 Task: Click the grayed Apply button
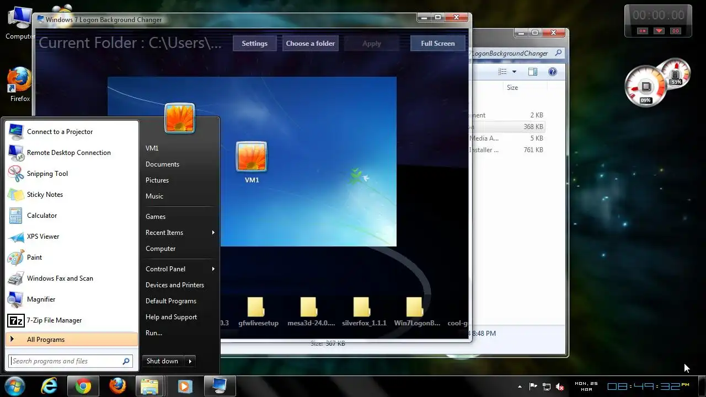371,44
